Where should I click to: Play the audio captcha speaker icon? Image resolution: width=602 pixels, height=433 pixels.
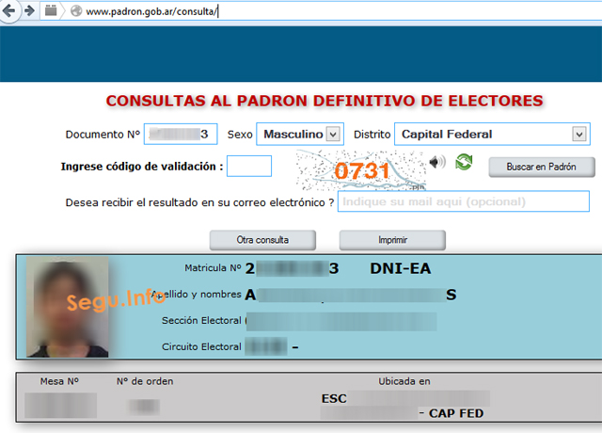(437, 162)
